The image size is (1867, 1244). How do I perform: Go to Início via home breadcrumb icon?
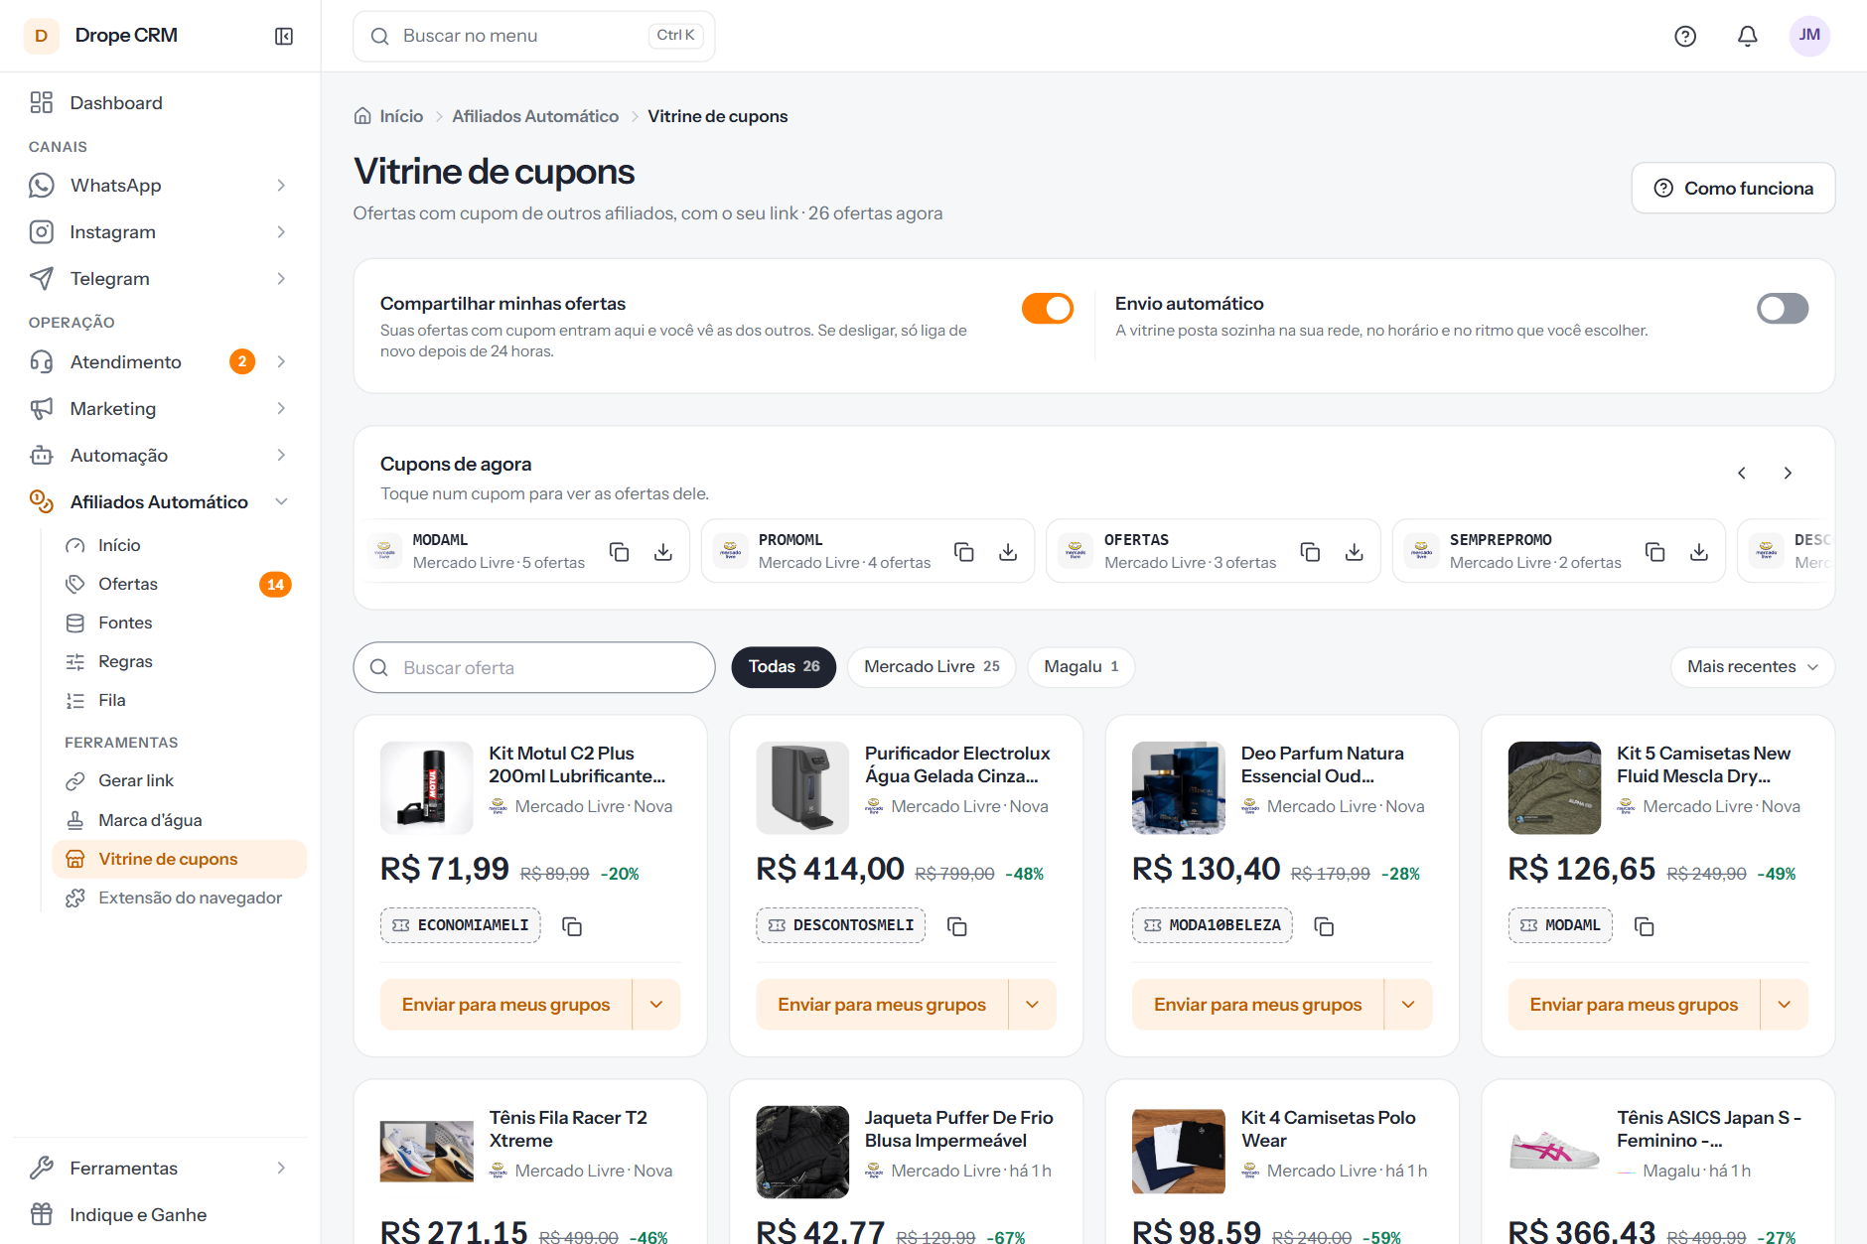click(363, 116)
